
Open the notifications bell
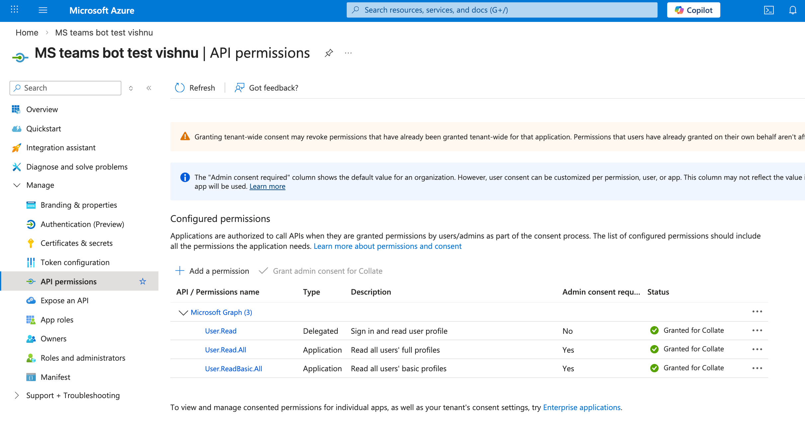click(x=793, y=10)
